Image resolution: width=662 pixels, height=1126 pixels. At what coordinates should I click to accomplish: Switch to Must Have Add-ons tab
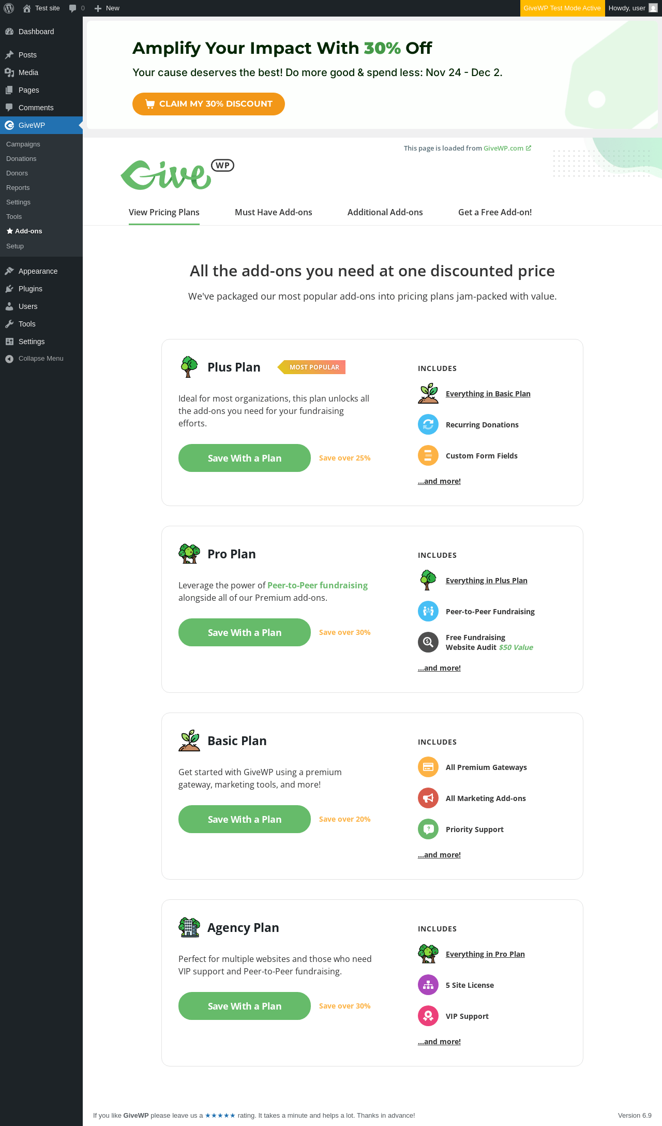tap(274, 212)
